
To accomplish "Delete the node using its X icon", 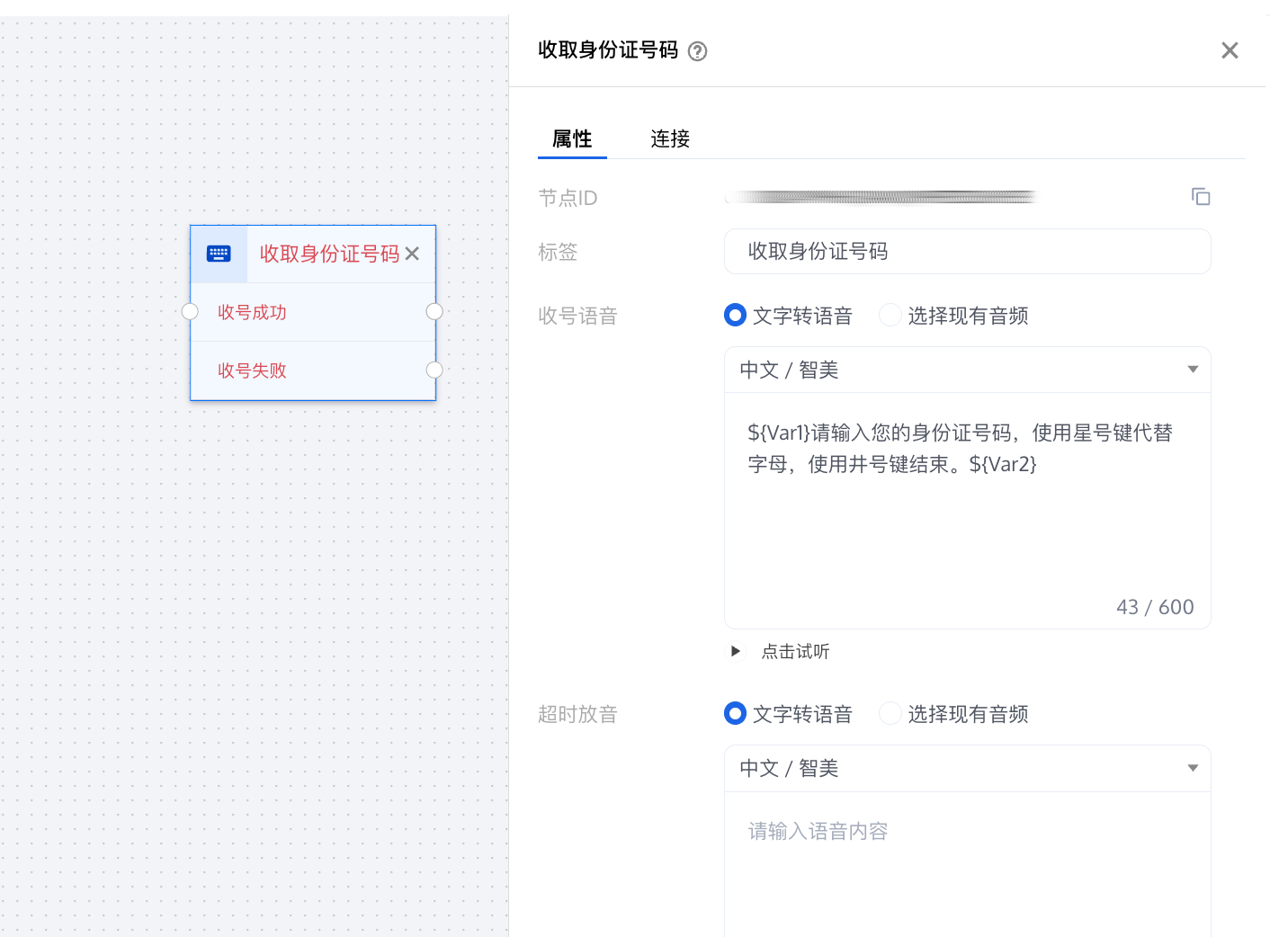I will (412, 254).
